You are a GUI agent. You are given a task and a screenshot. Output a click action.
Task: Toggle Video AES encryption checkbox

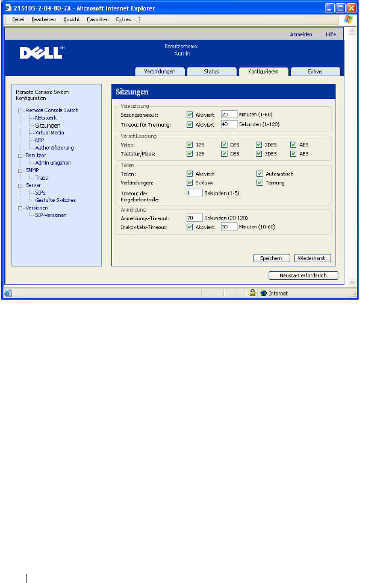[293, 145]
